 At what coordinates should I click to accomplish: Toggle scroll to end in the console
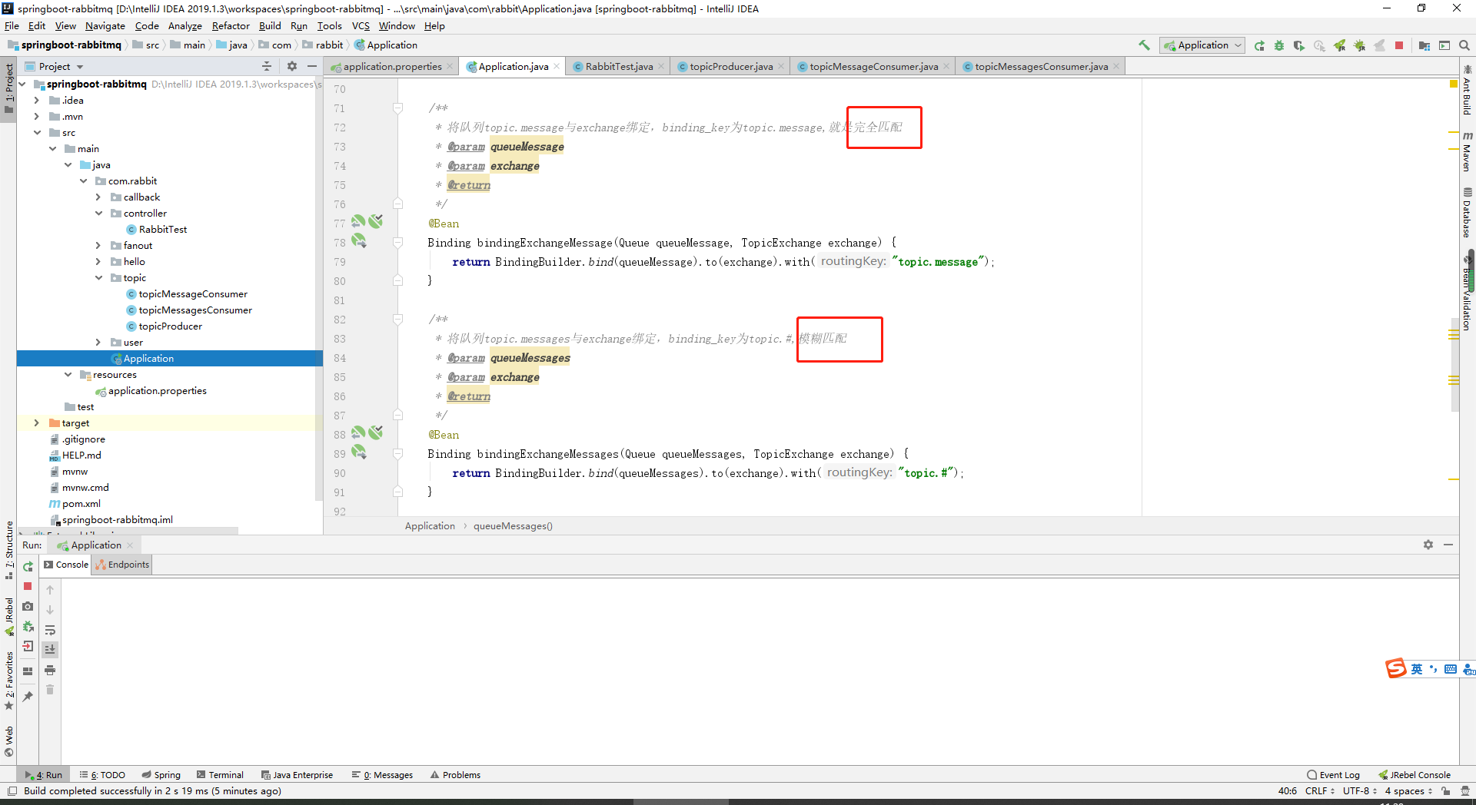click(50, 649)
